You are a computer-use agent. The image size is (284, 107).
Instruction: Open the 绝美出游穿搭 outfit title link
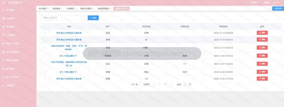coord(69,48)
